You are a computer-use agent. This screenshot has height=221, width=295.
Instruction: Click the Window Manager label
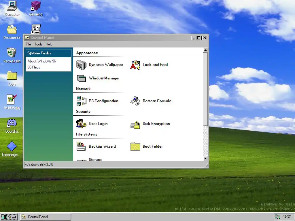click(104, 78)
